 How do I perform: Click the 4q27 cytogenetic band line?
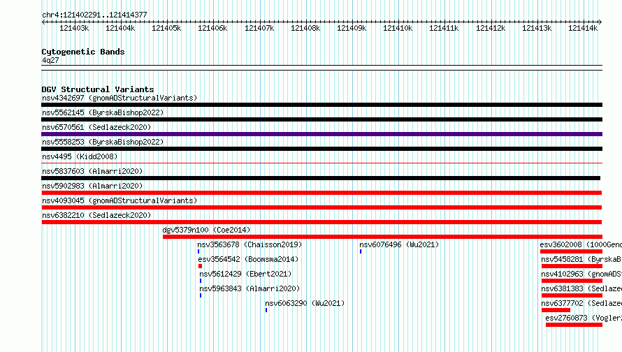coord(321,68)
